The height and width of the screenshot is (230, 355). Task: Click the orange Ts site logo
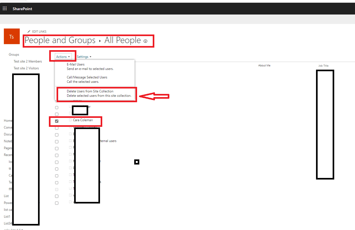coord(12,36)
